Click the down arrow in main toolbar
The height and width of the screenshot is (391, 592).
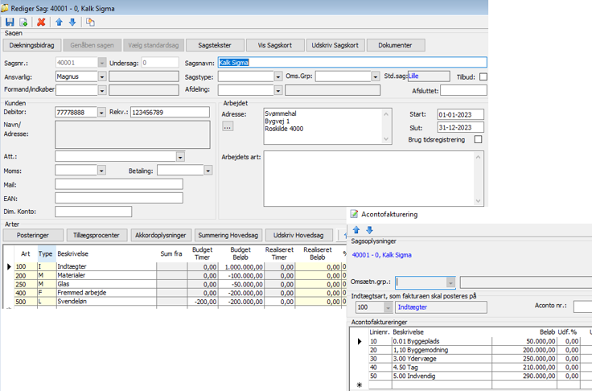[x=72, y=22]
